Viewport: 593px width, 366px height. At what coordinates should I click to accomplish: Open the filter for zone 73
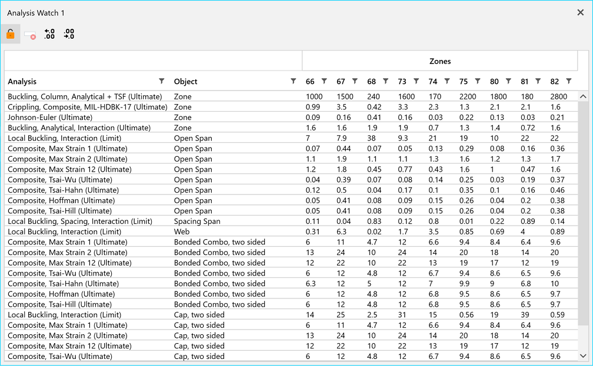(416, 81)
